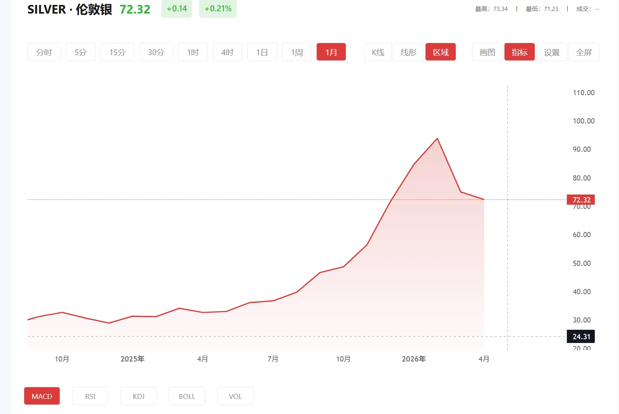Select the 4时 four-hour interval
This screenshot has height=414, width=619.
click(x=227, y=52)
